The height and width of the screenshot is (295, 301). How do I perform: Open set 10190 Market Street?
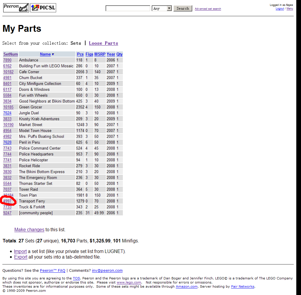click(x=9, y=125)
